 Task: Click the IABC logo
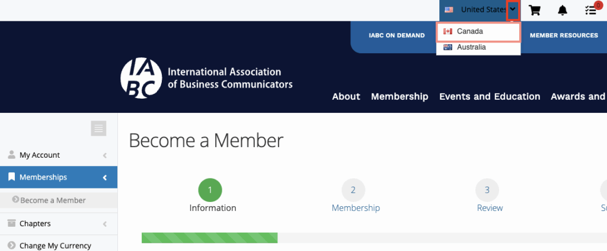140,79
